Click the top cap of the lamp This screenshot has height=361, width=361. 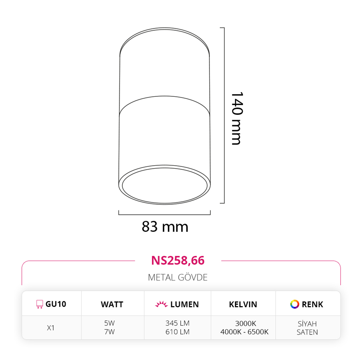tap(164, 42)
